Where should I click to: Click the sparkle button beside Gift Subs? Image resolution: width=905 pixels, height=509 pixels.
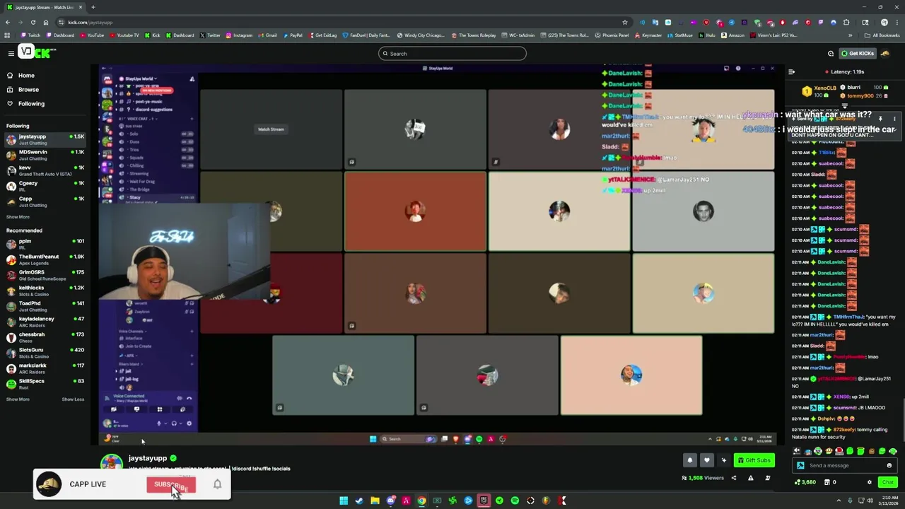[x=723, y=460]
